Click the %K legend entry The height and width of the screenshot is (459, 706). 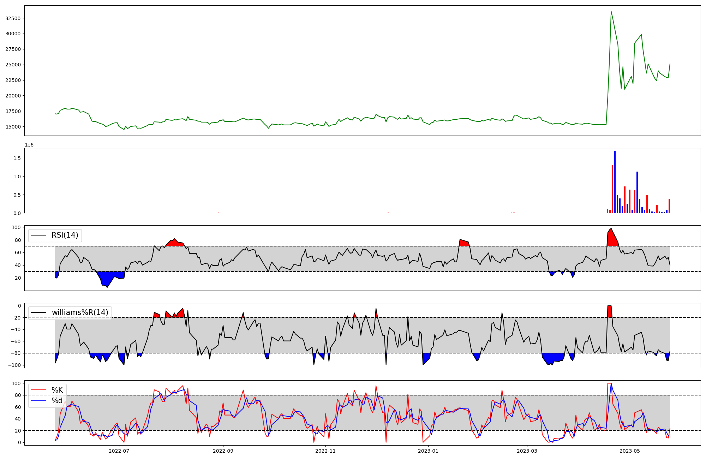[57, 390]
